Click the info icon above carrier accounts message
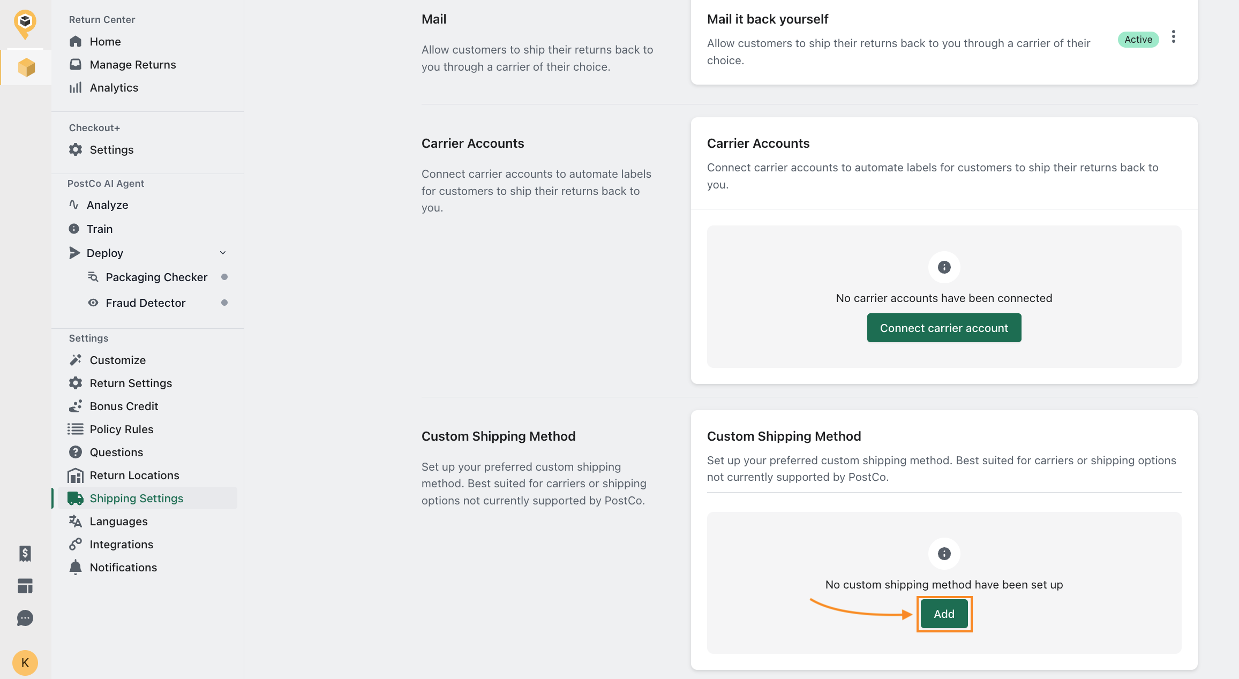 point(944,267)
